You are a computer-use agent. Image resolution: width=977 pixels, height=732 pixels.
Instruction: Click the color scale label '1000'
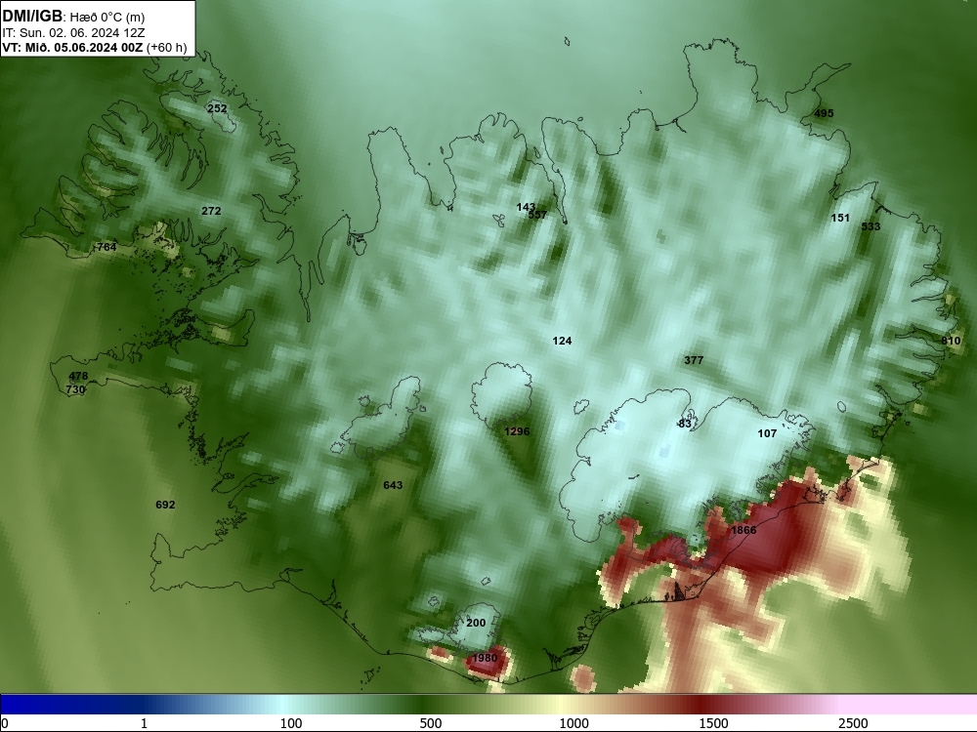573,723
